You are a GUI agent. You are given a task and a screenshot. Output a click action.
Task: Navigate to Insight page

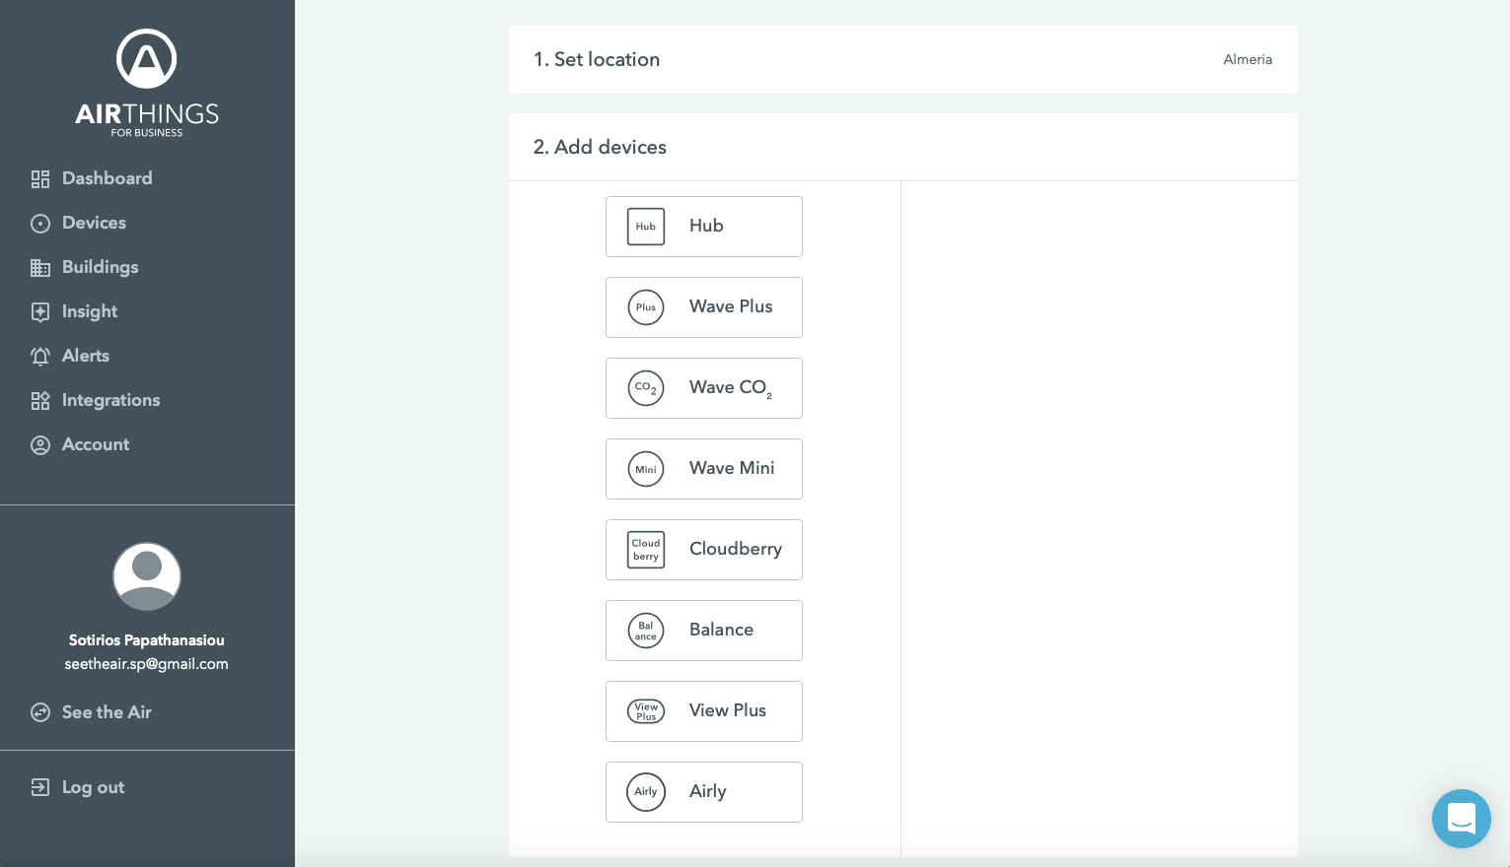[x=89, y=311]
